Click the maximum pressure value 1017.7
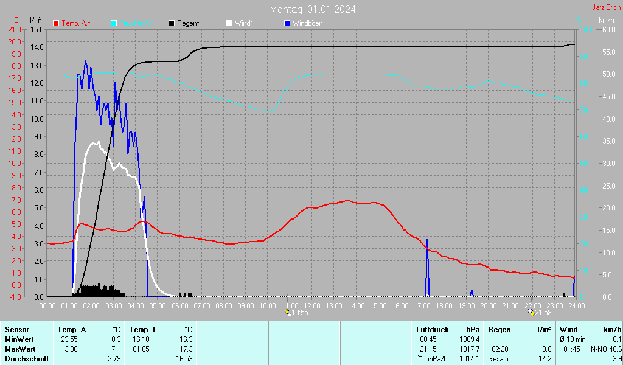The width and height of the screenshot is (623, 365). coord(469,349)
